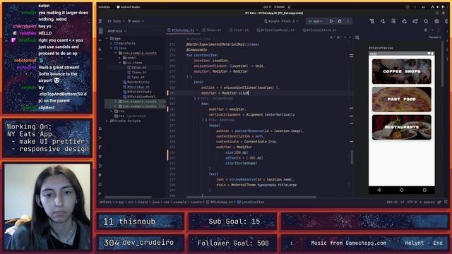
Task: Click the UTF-8 encoding status entry
Action: [x=412, y=202]
